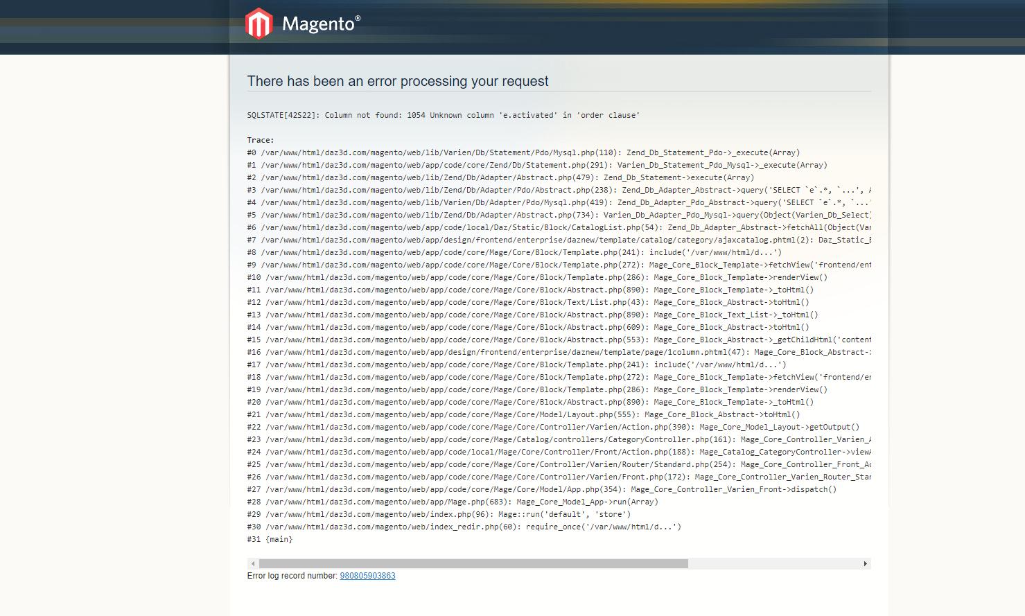Click the Magento wordmark in the header
Viewport: 1025px width, 616px height.
coord(321,24)
